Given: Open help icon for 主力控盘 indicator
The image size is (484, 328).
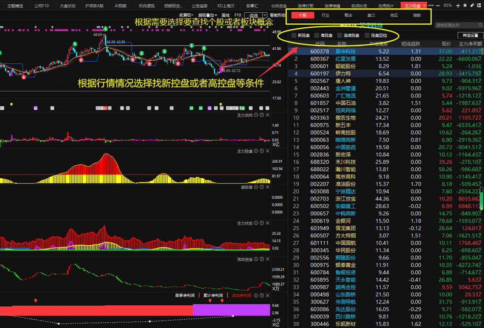Looking at the screenshot, I should (262, 151).
